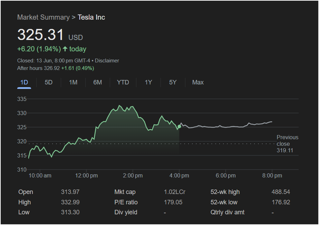This screenshot has height=225, width=319.
Task: Click the Low label in stats
Action: [x=24, y=212]
